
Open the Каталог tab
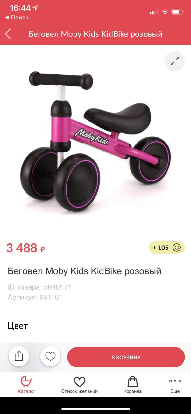(26, 384)
